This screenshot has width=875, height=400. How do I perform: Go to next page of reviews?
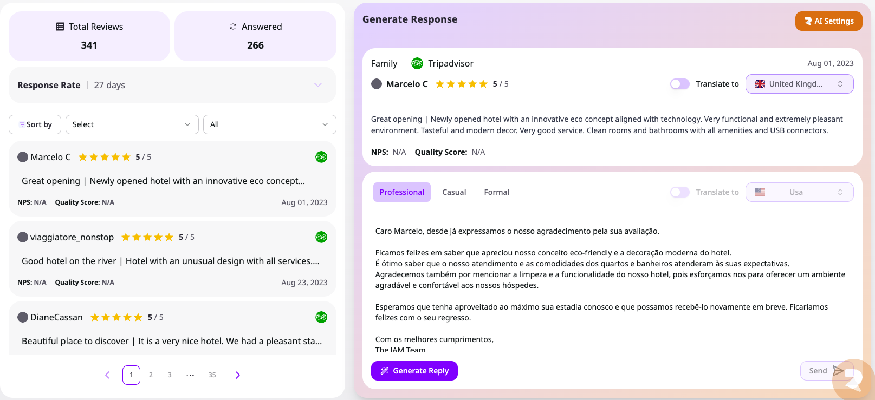(x=237, y=375)
